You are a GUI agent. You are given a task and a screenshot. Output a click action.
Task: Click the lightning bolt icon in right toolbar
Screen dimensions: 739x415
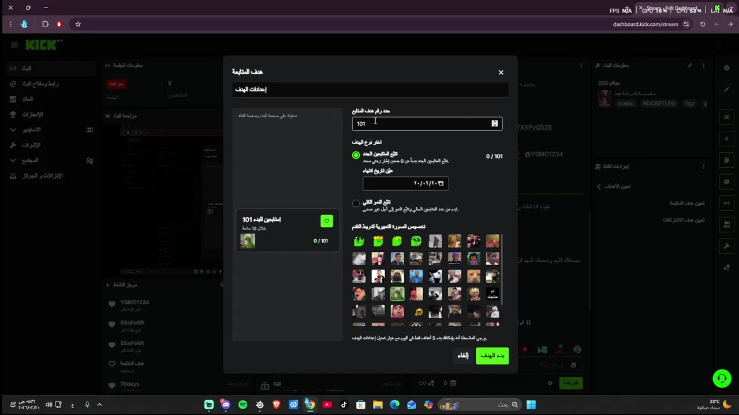pyautogui.click(x=727, y=139)
